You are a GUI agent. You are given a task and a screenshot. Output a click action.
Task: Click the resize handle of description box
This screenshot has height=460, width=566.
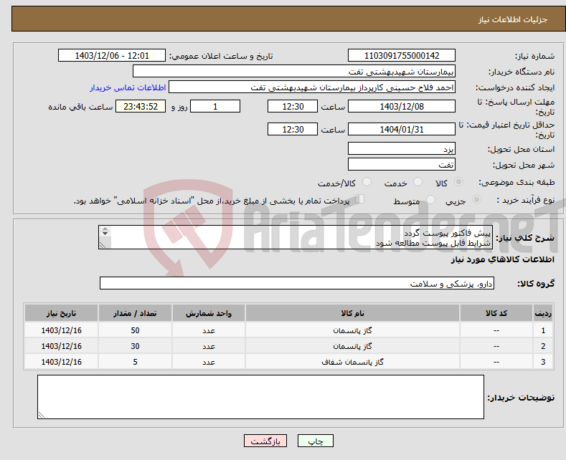pos(103,245)
